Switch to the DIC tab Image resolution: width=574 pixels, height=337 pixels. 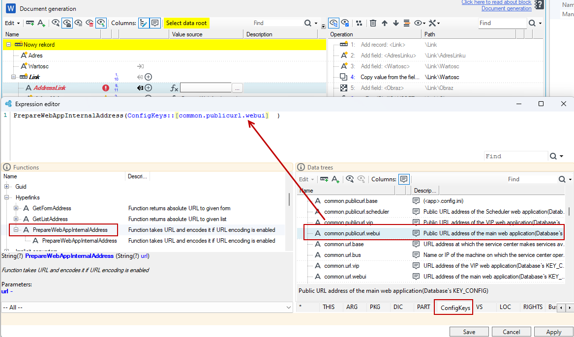coord(398,307)
